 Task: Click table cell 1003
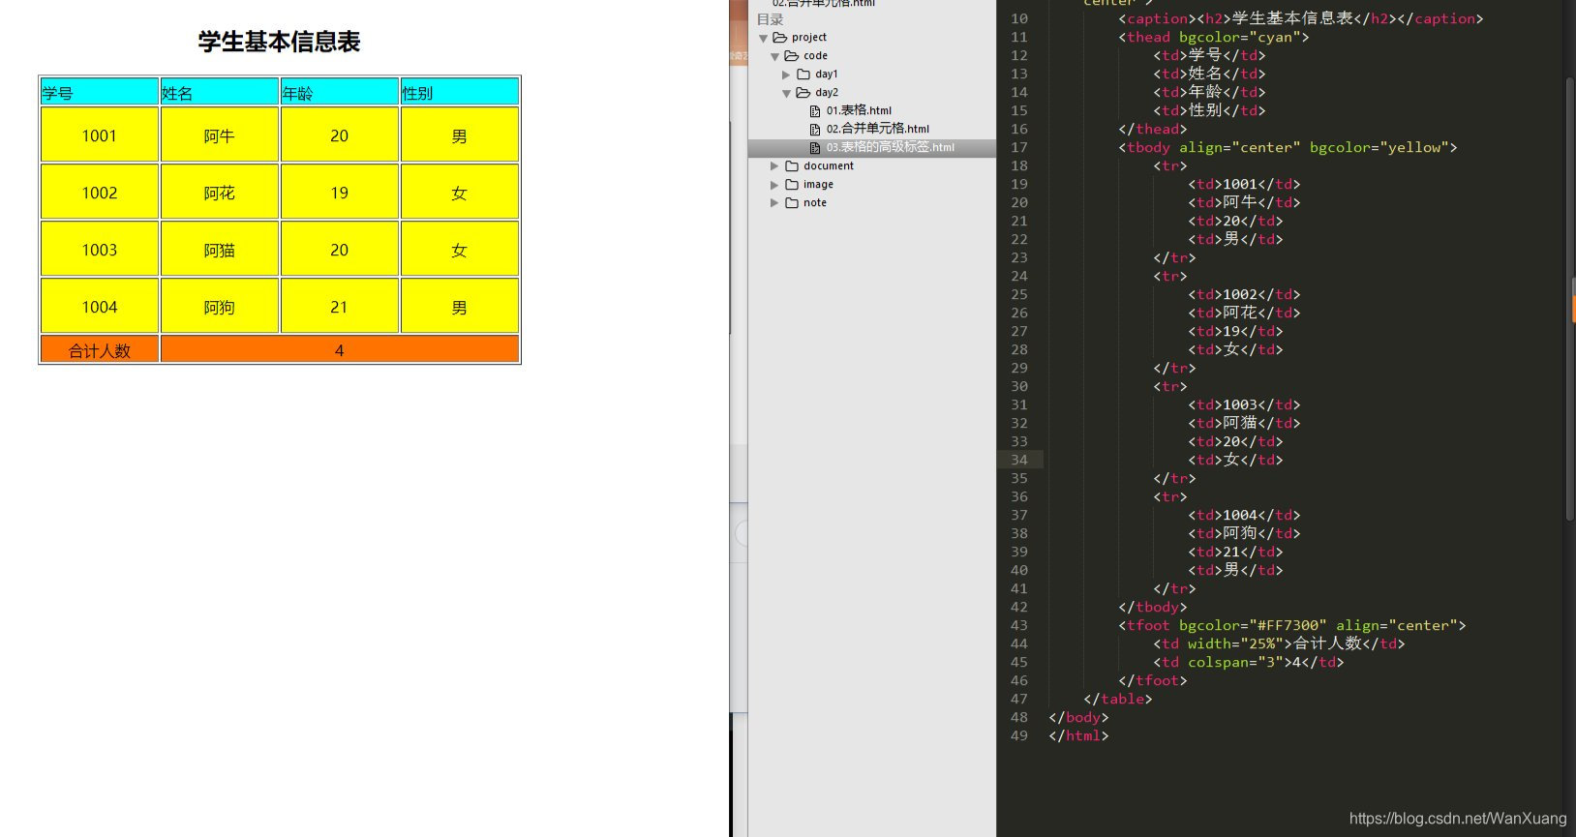[100, 249]
